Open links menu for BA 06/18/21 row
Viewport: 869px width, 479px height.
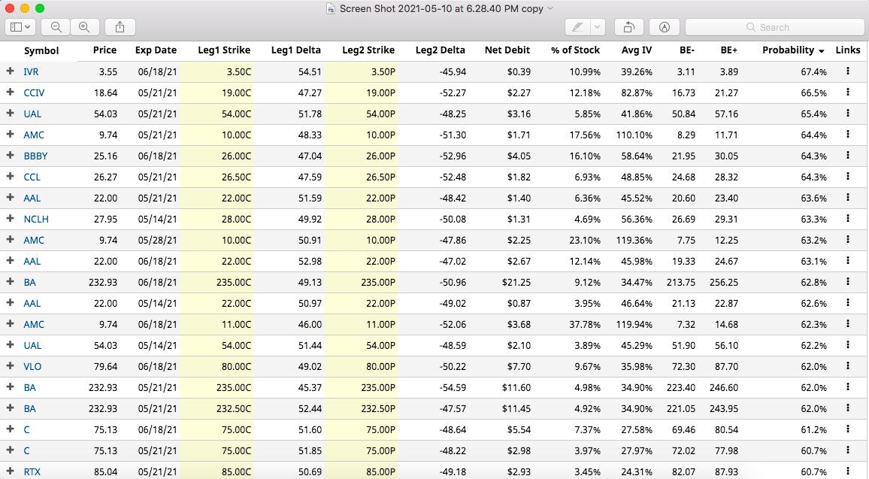[x=847, y=282]
